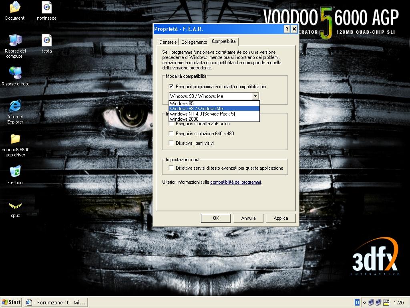Choose Windows NT 4.0 (Service Pack 5)
Screen dimensions: 410x308
(214, 113)
